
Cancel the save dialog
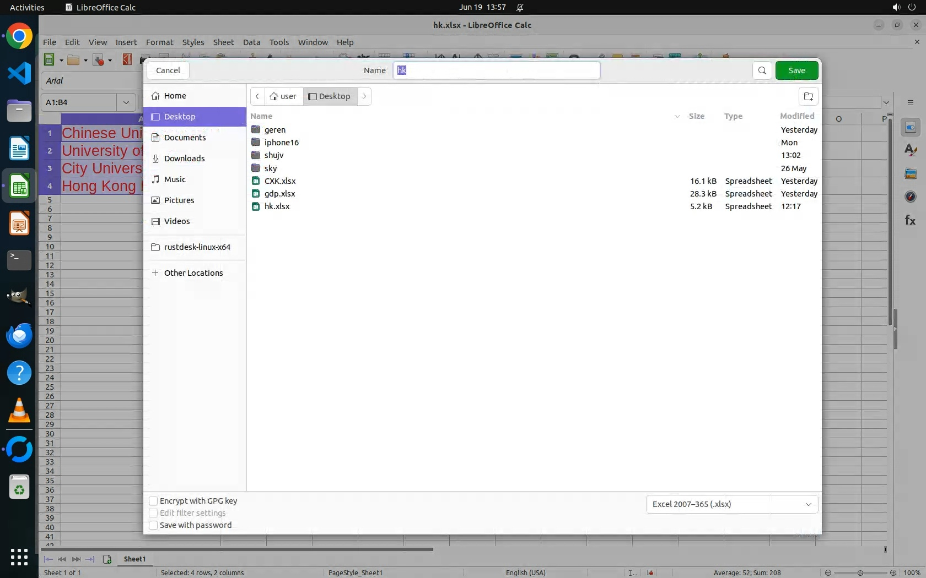click(168, 70)
